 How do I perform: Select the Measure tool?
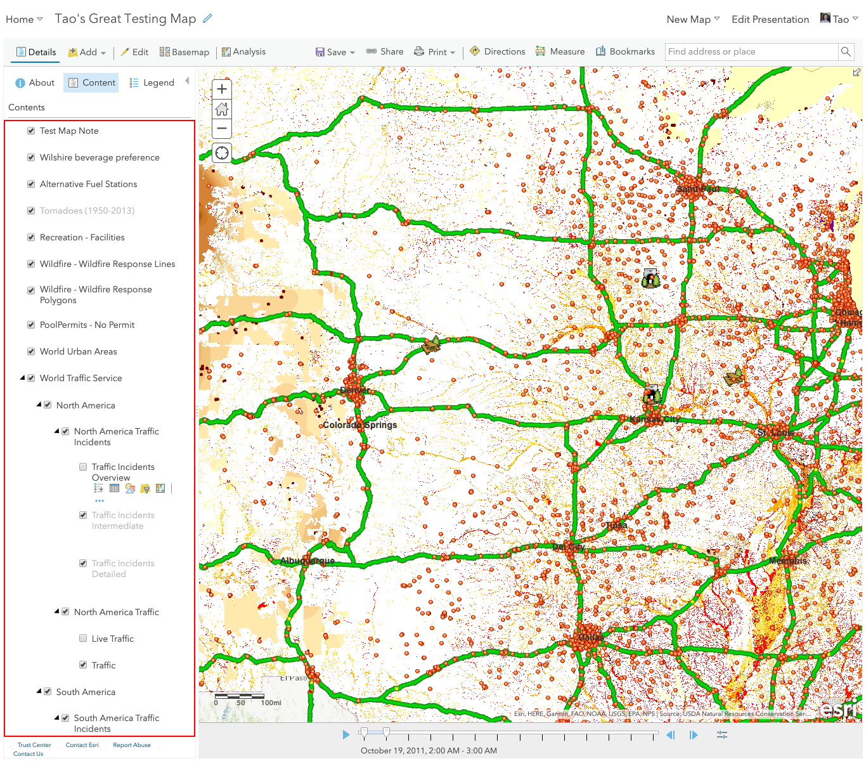pyautogui.click(x=560, y=51)
